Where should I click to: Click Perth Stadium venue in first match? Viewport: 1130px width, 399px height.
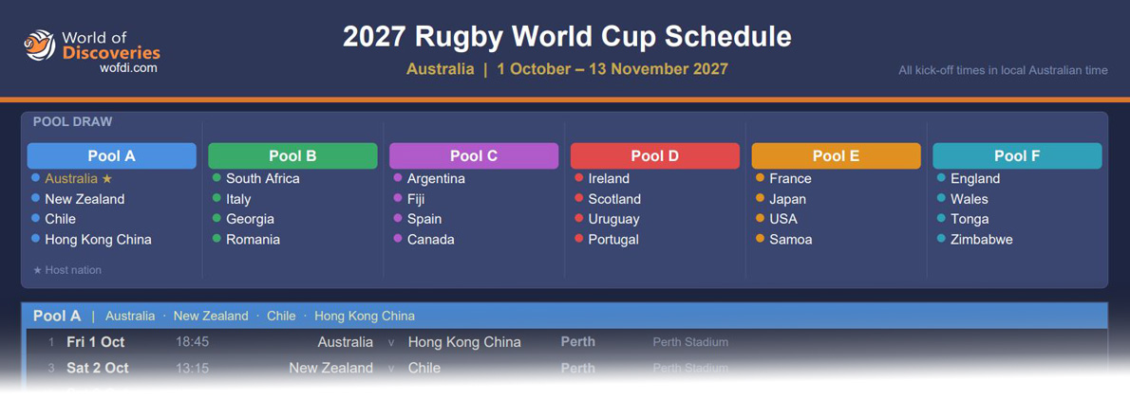point(690,342)
